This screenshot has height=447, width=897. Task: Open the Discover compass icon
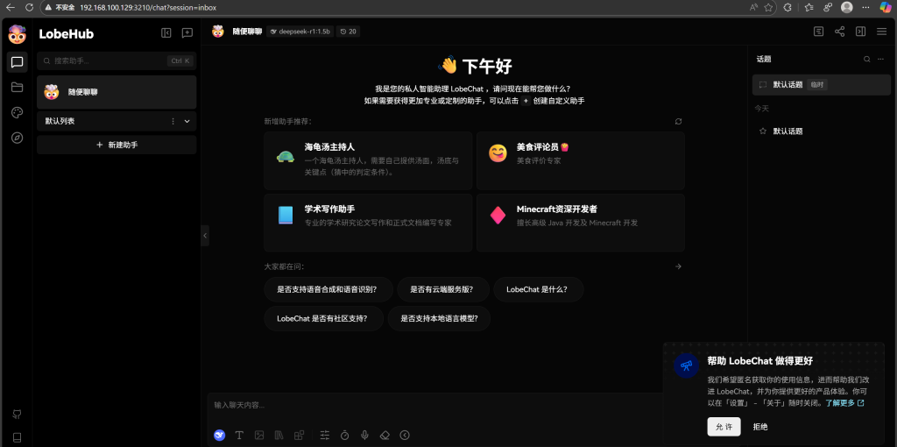click(x=17, y=138)
